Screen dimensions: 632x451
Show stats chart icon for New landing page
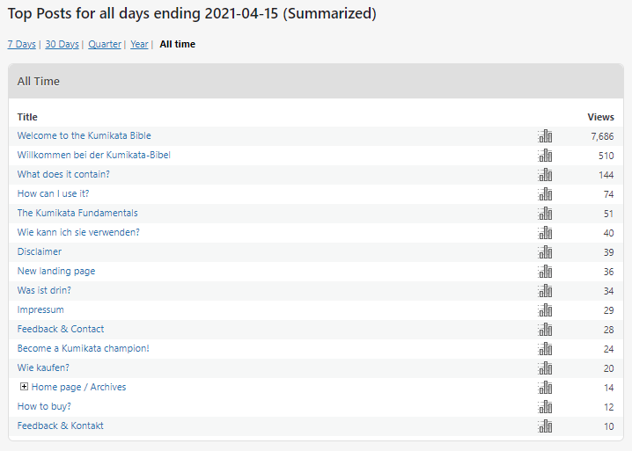545,272
